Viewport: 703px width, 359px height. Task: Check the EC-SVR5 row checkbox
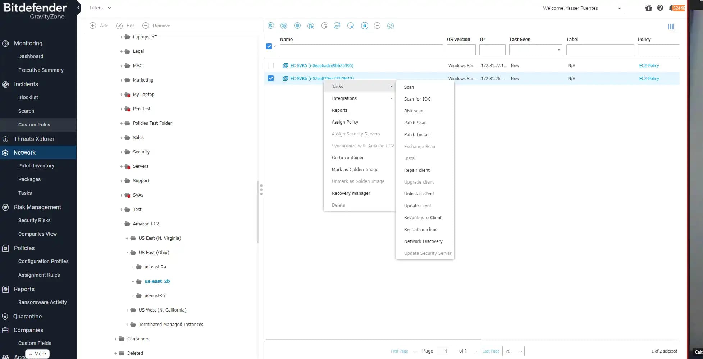tap(271, 65)
